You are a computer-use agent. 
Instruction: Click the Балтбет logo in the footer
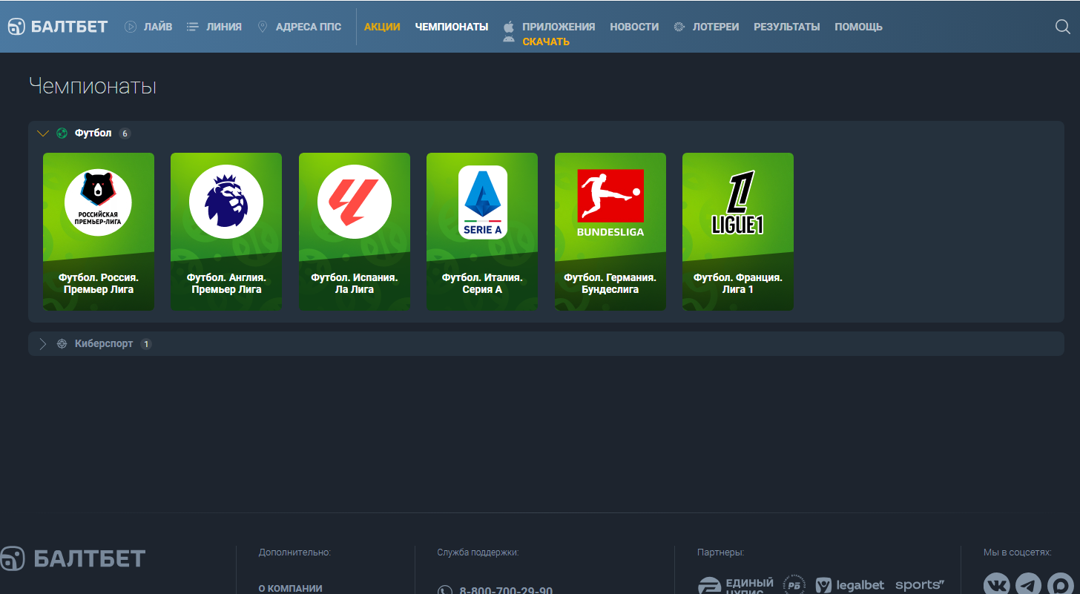tap(73, 558)
